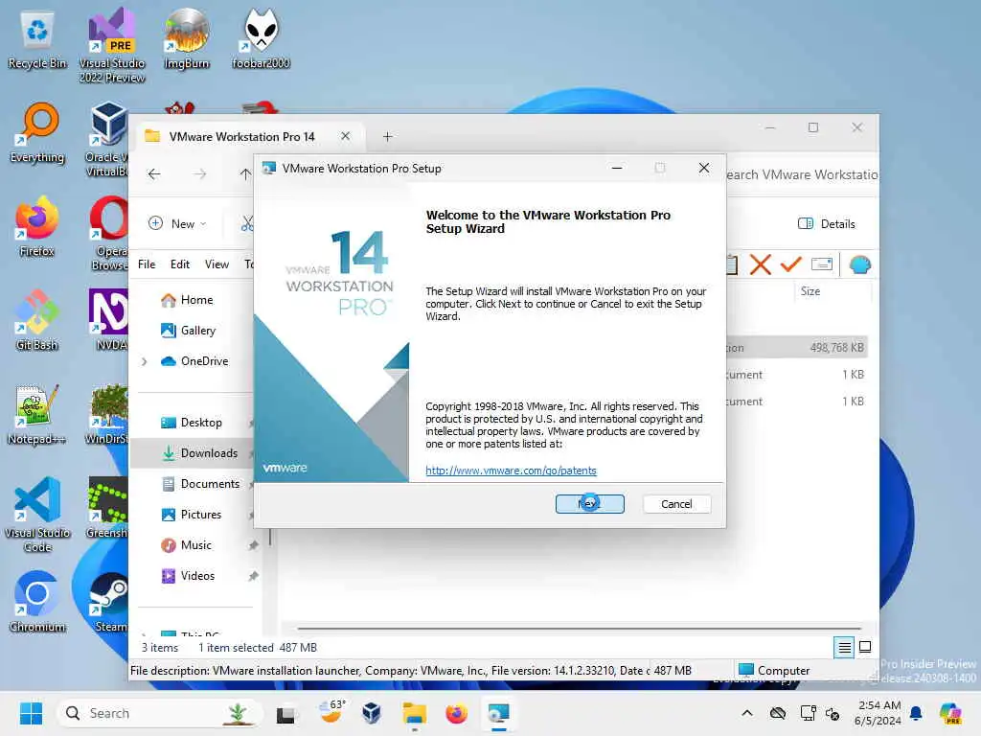
Task: Open the weather widget showing 63°
Action: pos(331,712)
